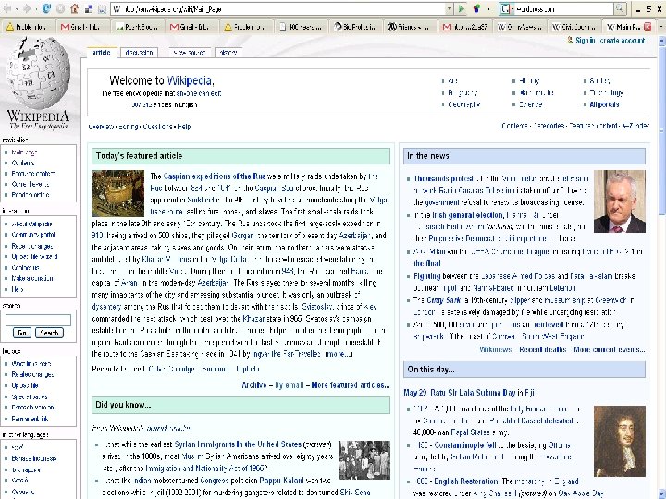Click the browser address bar
Screen dimensions: 666x499
(279, 9)
